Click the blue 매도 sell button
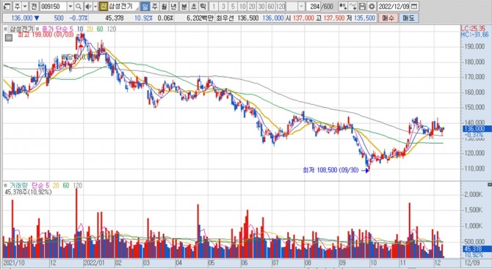The width and height of the screenshot is (492, 269). tap(408, 18)
